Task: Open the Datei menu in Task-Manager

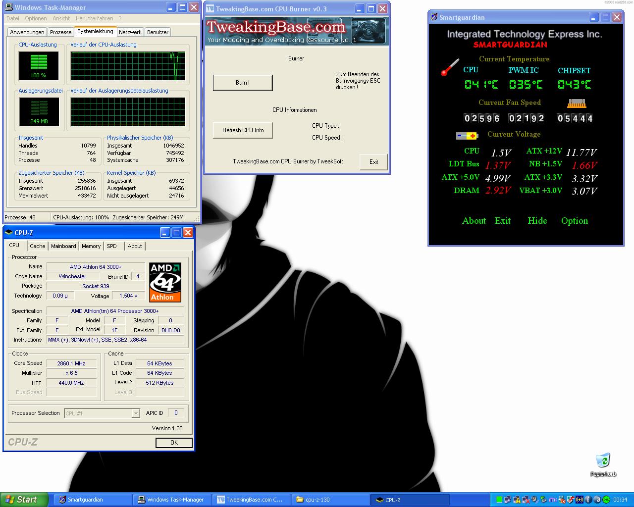Action: [x=13, y=18]
